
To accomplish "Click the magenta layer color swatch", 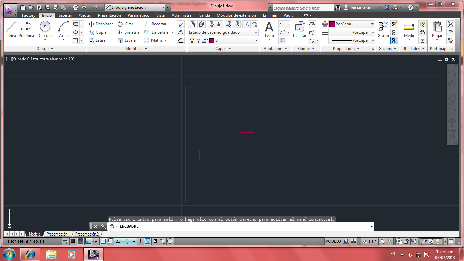I will coord(212,40).
